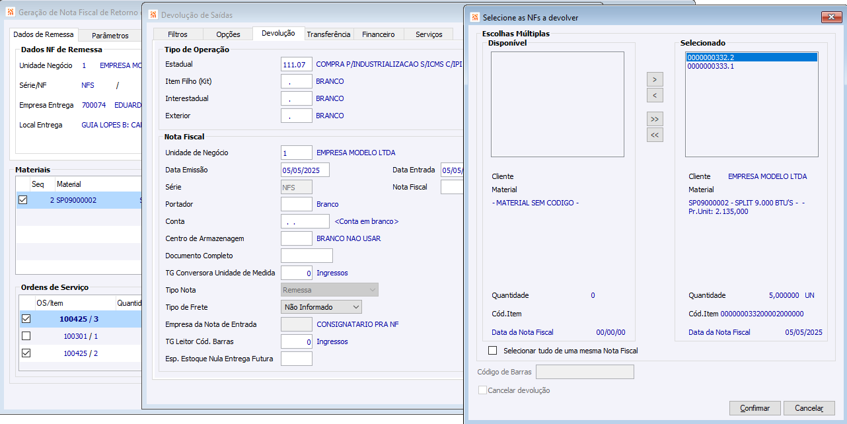
Task: Select the Devolução tab
Action: 278,33
